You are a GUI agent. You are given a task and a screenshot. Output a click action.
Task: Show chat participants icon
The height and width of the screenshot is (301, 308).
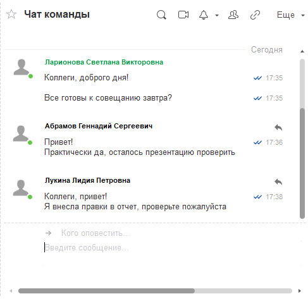[x=233, y=15]
